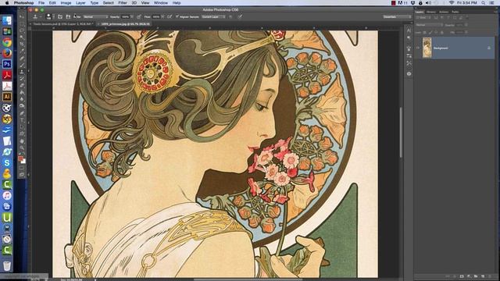Image resolution: width=500 pixels, height=281 pixels.
Task: Click the foreground color swatch
Action: tap(20, 158)
